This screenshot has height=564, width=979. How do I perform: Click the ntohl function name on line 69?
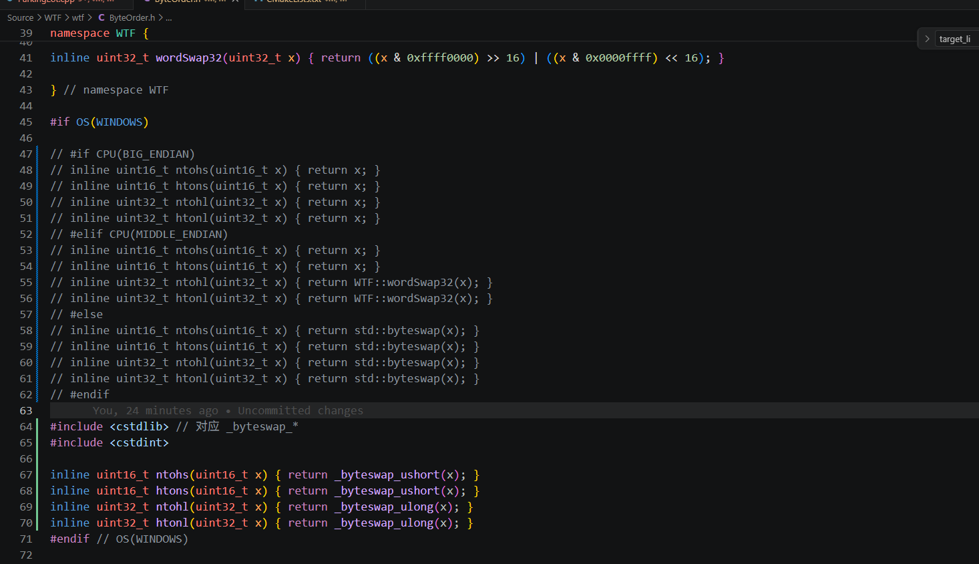click(172, 507)
